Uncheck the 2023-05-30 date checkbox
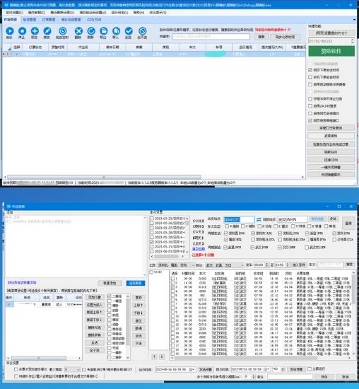 click(152, 242)
